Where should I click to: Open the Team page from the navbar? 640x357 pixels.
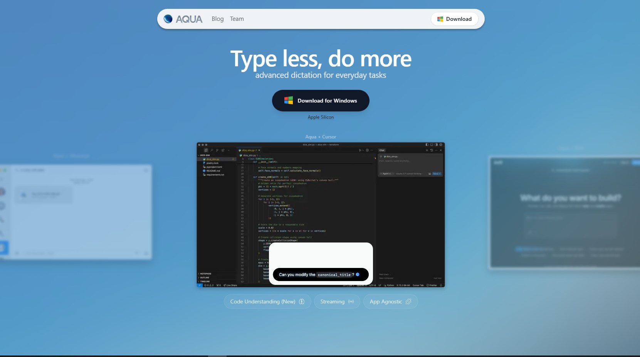pos(237,19)
